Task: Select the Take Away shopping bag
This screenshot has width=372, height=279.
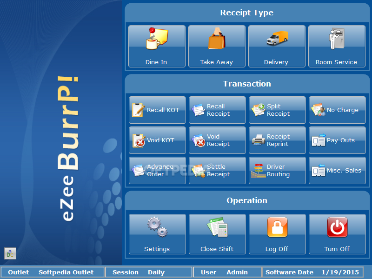Action: (217, 46)
